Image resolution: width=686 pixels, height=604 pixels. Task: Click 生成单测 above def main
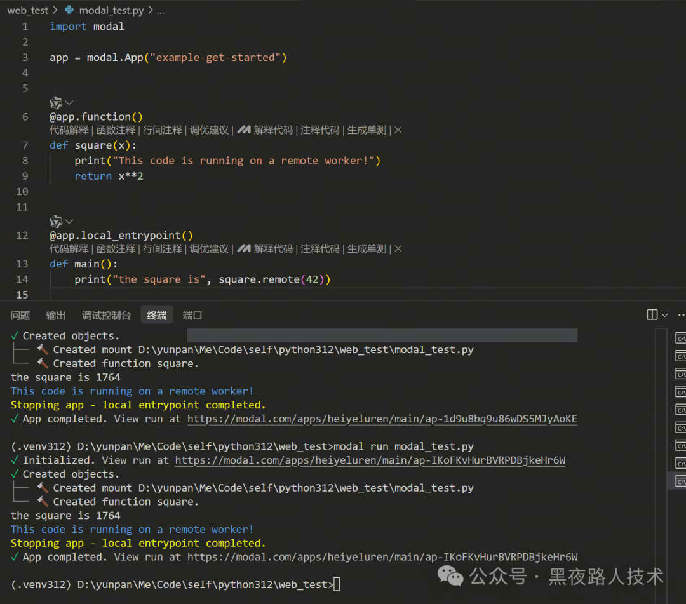tap(367, 249)
